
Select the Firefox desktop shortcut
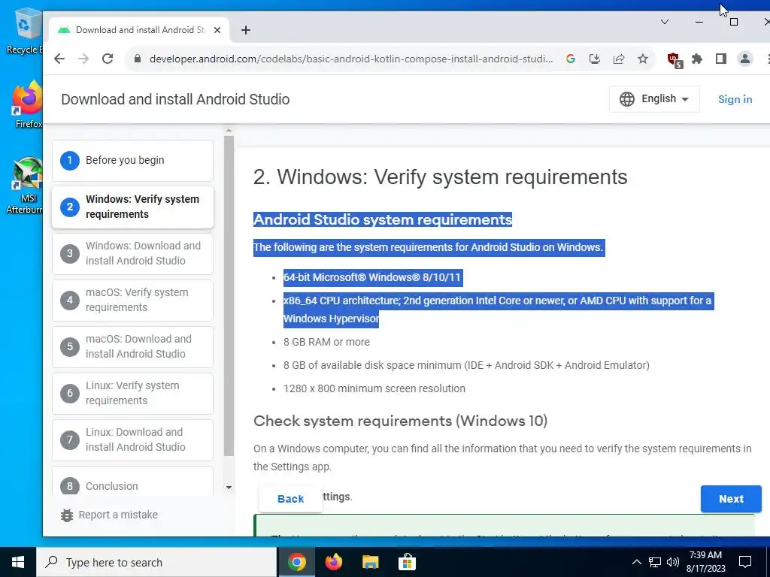pos(28,105)
